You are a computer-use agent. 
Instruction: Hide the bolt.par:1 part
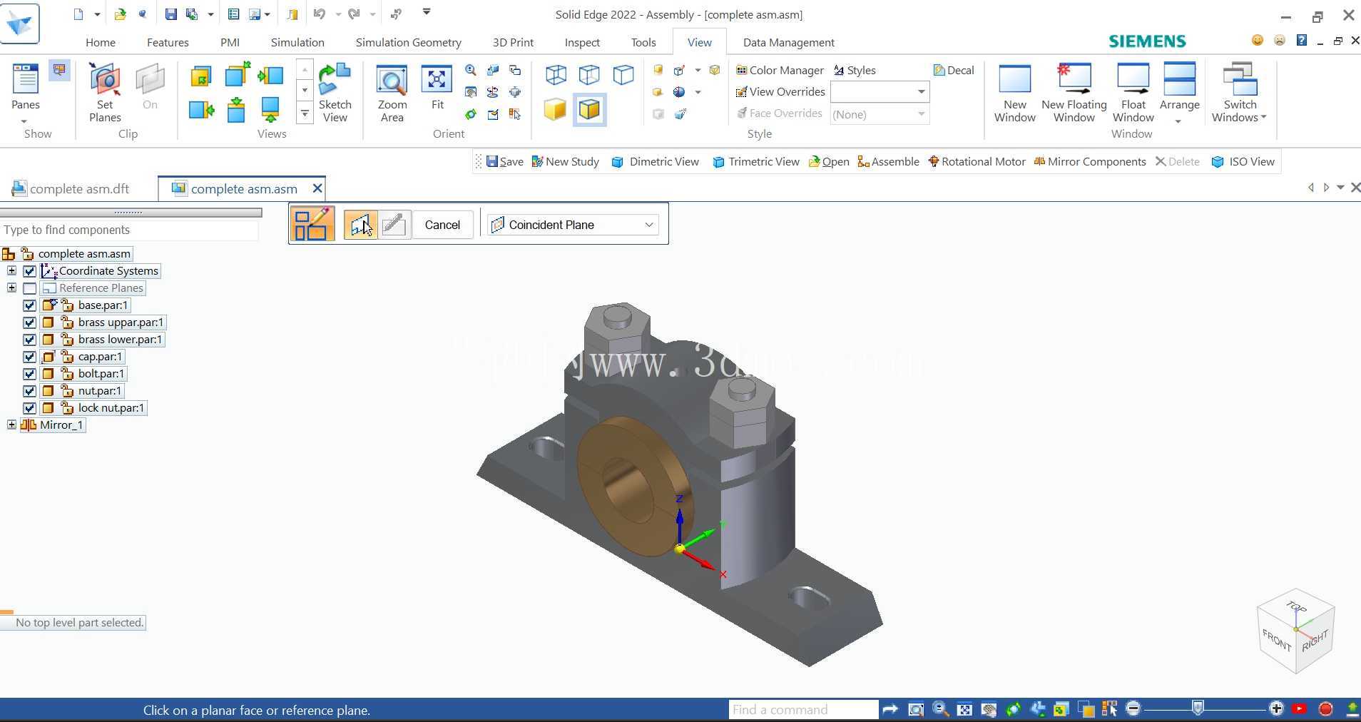(29, 374)
